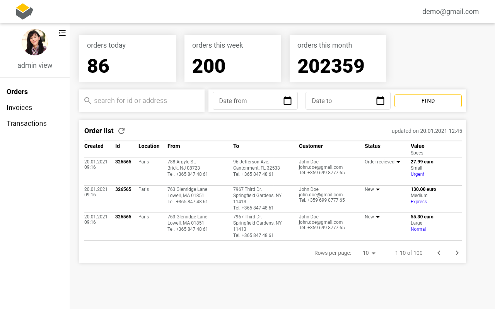Click the Id column header
The width and height of the screenshot is (495, 309).
click(x=118, y=146)
